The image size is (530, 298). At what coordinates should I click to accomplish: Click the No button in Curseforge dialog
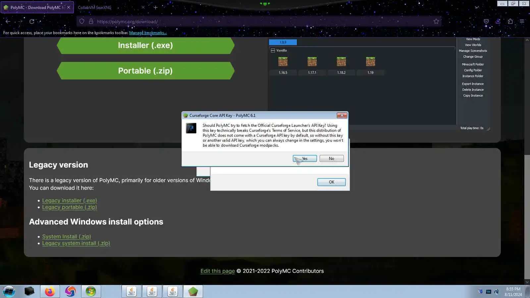332,159
